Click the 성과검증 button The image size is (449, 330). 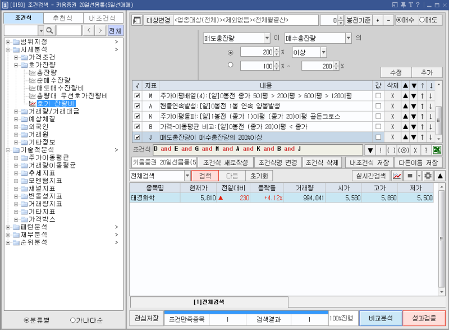pos(424,318)
